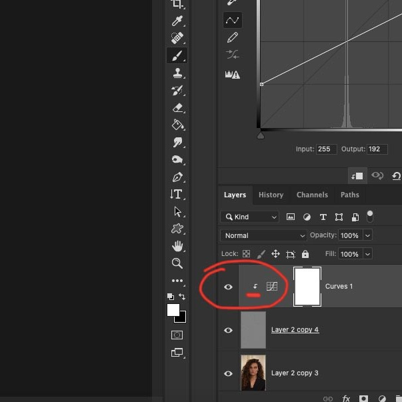
Task: Select the Smudge tool
Action: [x=177, y=142]
